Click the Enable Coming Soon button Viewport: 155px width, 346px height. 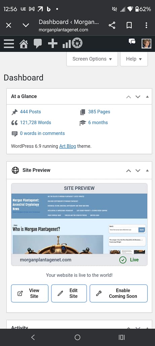pos(119,293)
